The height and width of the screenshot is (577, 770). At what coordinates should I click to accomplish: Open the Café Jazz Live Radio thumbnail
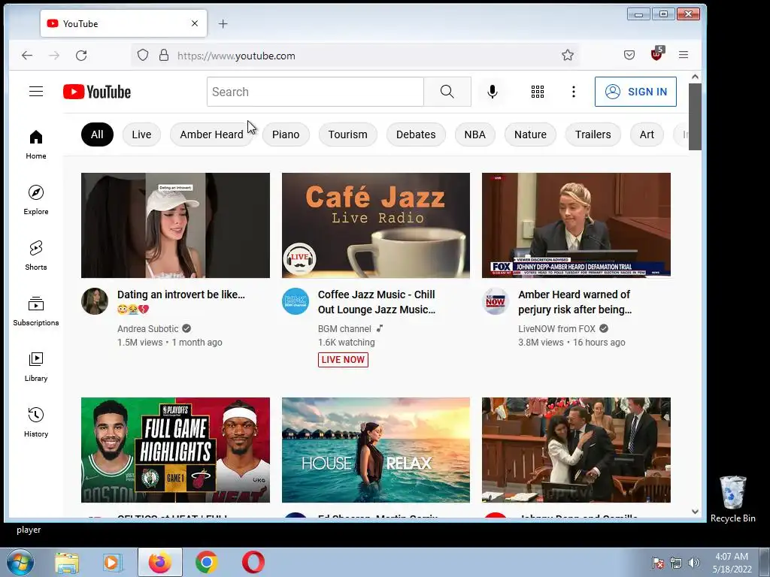click(376, 225)
